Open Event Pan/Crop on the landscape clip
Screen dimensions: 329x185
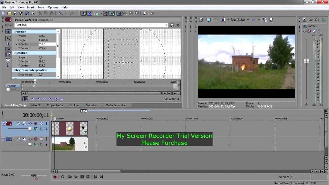click(85, 143)
